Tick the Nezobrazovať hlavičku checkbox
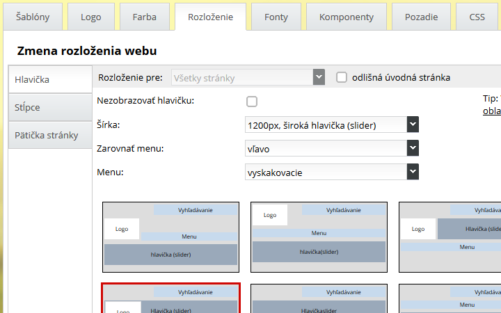 click(x=252, y=102)
